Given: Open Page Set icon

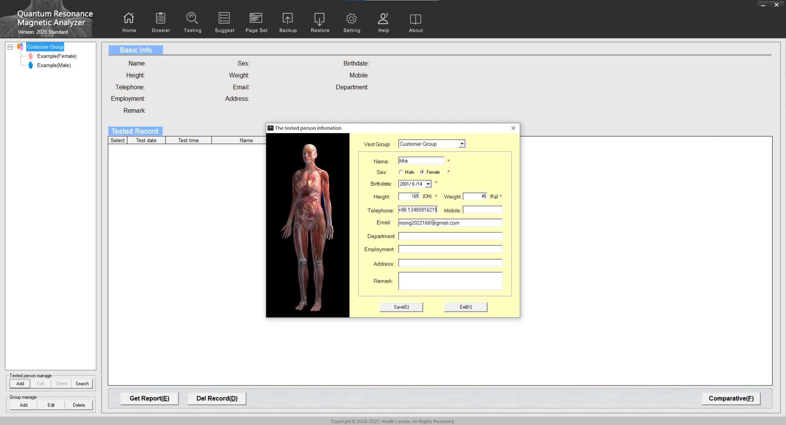Looking at the screenshot, I should pyautogui.click(x=256, y=18).
